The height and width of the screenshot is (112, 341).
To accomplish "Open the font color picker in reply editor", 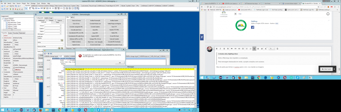I will click(266, 49).
